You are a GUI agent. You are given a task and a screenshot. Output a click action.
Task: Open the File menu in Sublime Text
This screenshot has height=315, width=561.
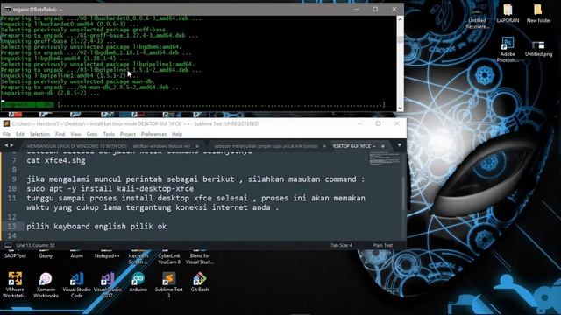pyautogui.click(x=6, y=134)
